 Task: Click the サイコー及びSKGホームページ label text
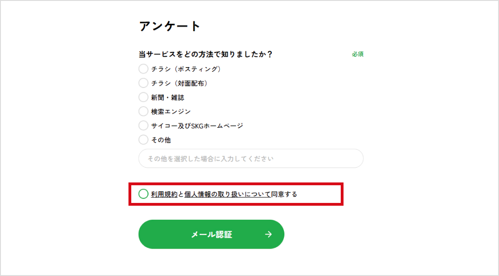[197, 126]
